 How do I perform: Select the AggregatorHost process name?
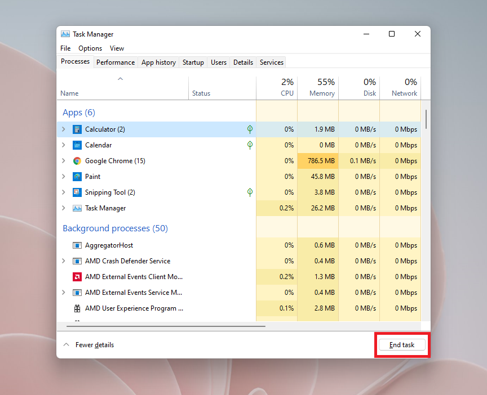109,245
